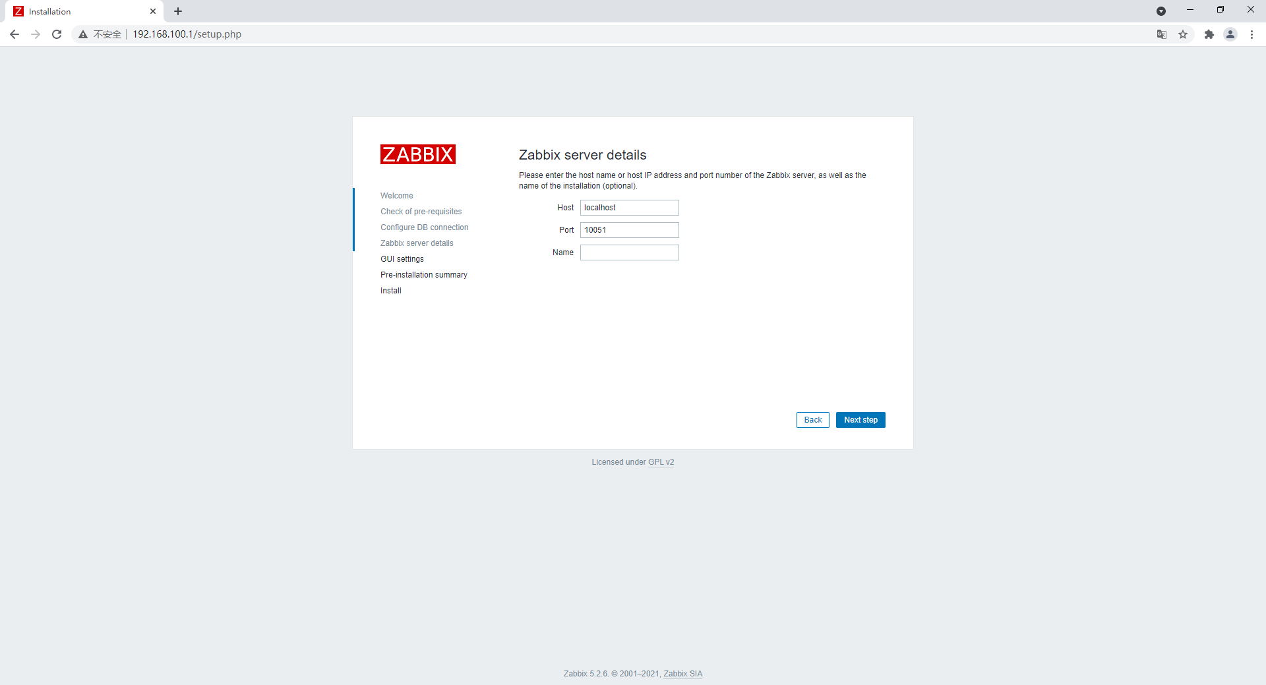The width and height of the screenshot is (1266, 685).
Task: Bookmark this page with the star icon
Action: click(x=1183, y=34)
